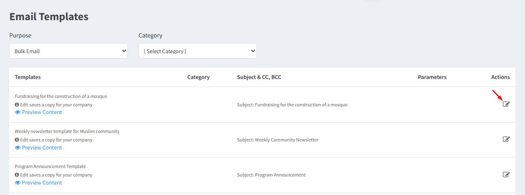Edit the Weekly newsletter template

506,139
